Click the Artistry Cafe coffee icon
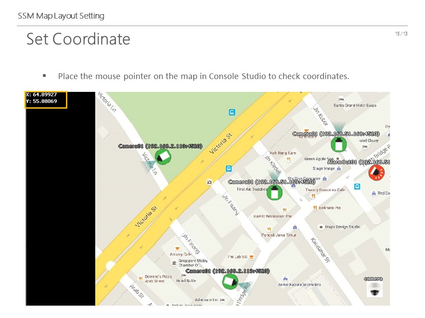Viewport: 425px width, 318px height. (x=177, y=249)
